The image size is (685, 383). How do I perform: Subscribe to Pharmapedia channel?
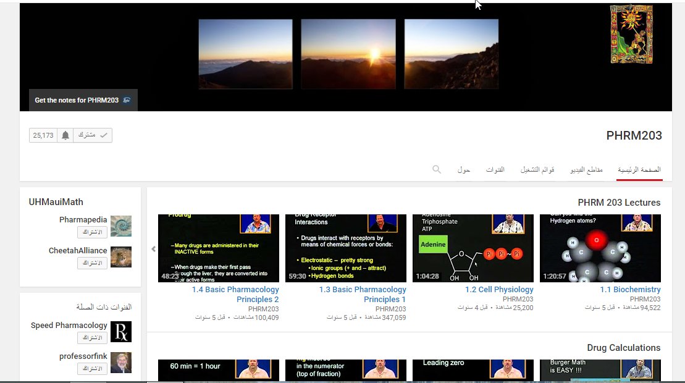[x=92, y=232]
